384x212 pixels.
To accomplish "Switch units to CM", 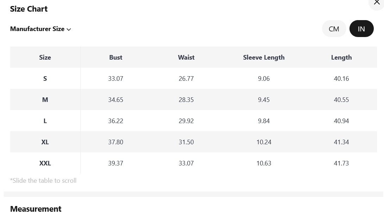I will point(334,29).
